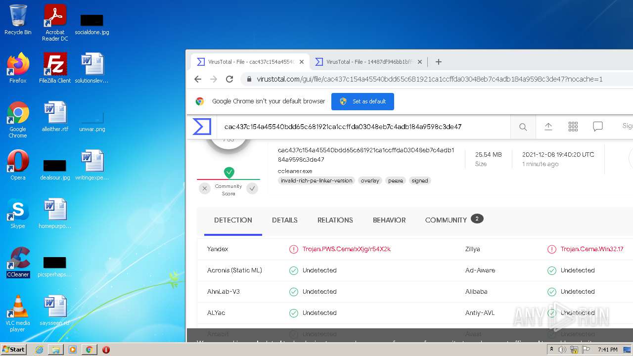Screen dimensions: 633x356
Task: Select saysseen.rtf document icon
Action: click(55, 311)
